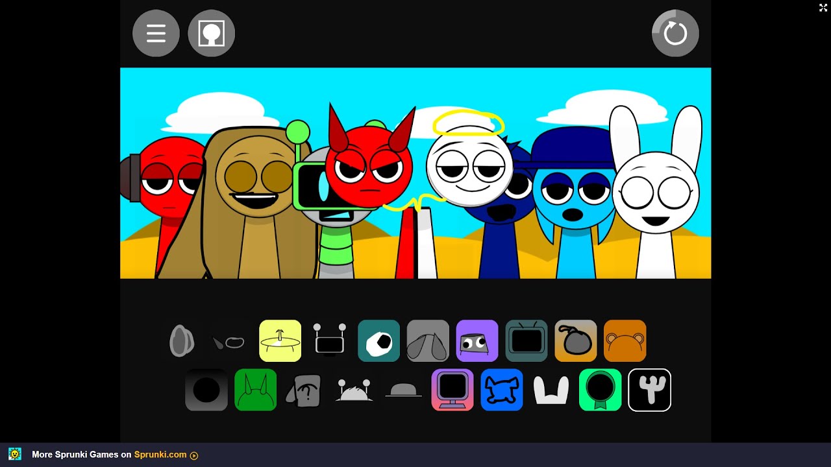The width and height of the screenshot is (831, 467).
Task: Open the Sprunki.com link
Action: click(x=166, y=455)
